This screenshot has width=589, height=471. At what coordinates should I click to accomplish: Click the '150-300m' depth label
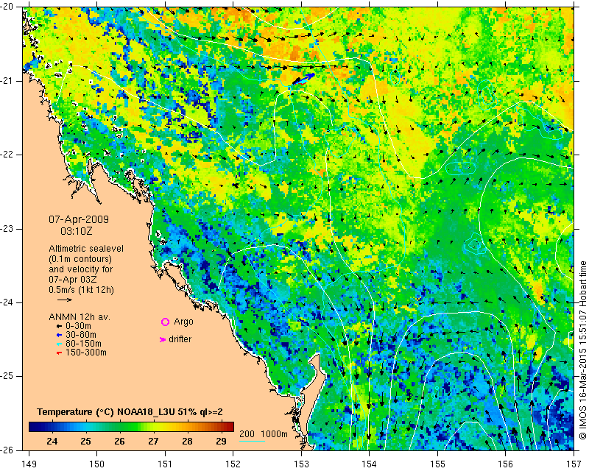tap(86, 353)
